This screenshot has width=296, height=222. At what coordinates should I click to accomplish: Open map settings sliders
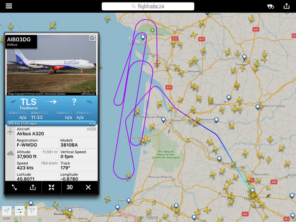tap(19, 211)
